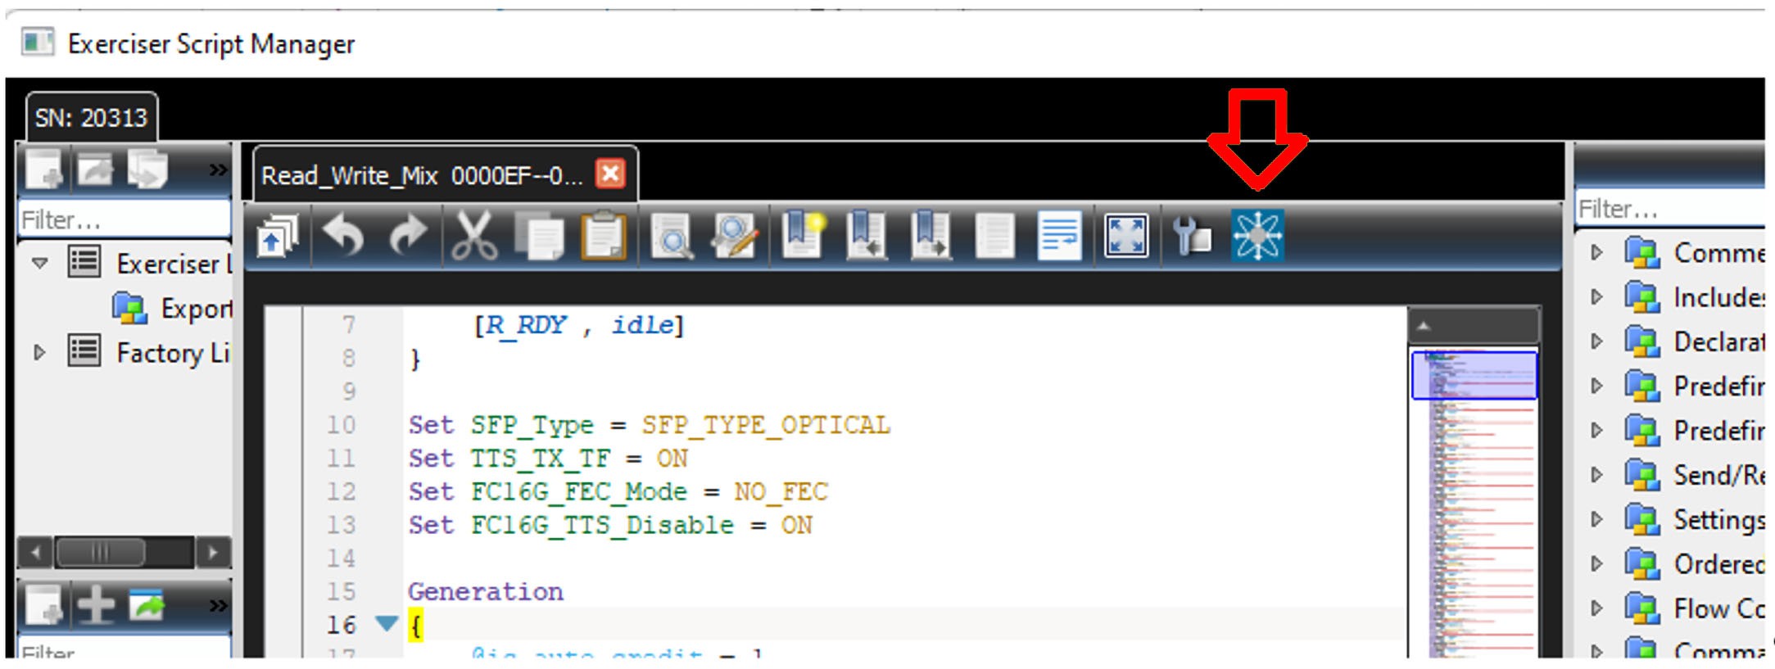1775x669 pixels.
Task: Close the Read_Write_Mix tab
Action: coord(610,174)
